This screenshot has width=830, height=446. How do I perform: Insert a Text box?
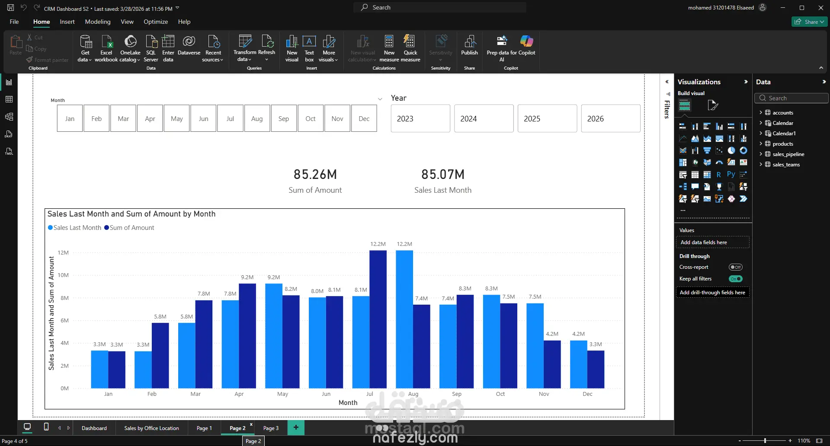click(309, 48)
